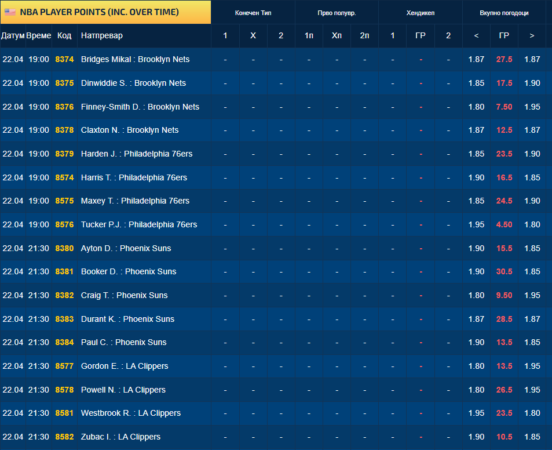
Task: Bet under 1.80 for Finney-Smith D.
Action: pyautogui.click(x=476, y=107)
